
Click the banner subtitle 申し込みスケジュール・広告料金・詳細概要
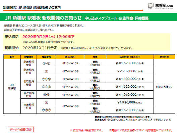click(x=116, y=18)
